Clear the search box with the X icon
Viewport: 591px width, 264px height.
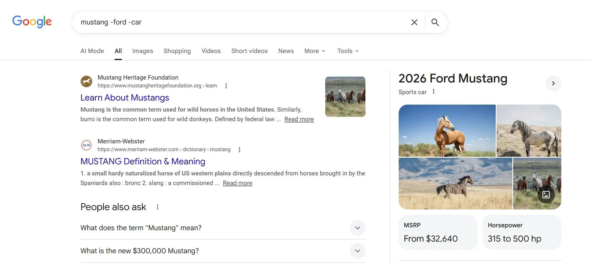(x=414, y=22)
